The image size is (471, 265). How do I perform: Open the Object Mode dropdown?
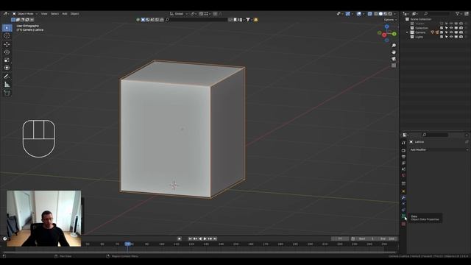click(x=25, y=13)
